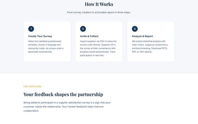Click the Download PPTX, PDF, or CSV sentence

(x=150, y=50)
